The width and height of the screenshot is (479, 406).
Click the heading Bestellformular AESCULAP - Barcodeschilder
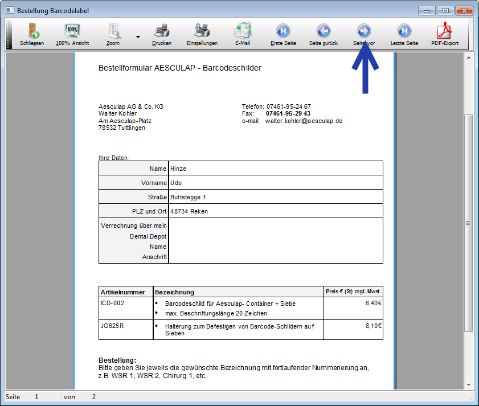180,68
